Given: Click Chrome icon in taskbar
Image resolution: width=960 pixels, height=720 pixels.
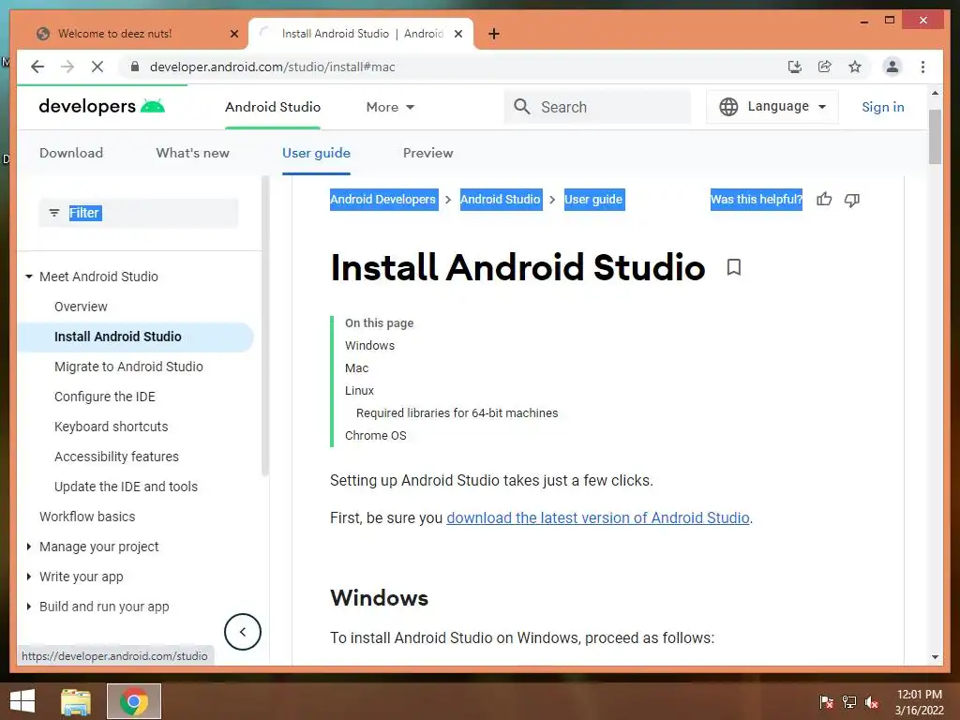Looking at the screenshot, I should point(134,701).
